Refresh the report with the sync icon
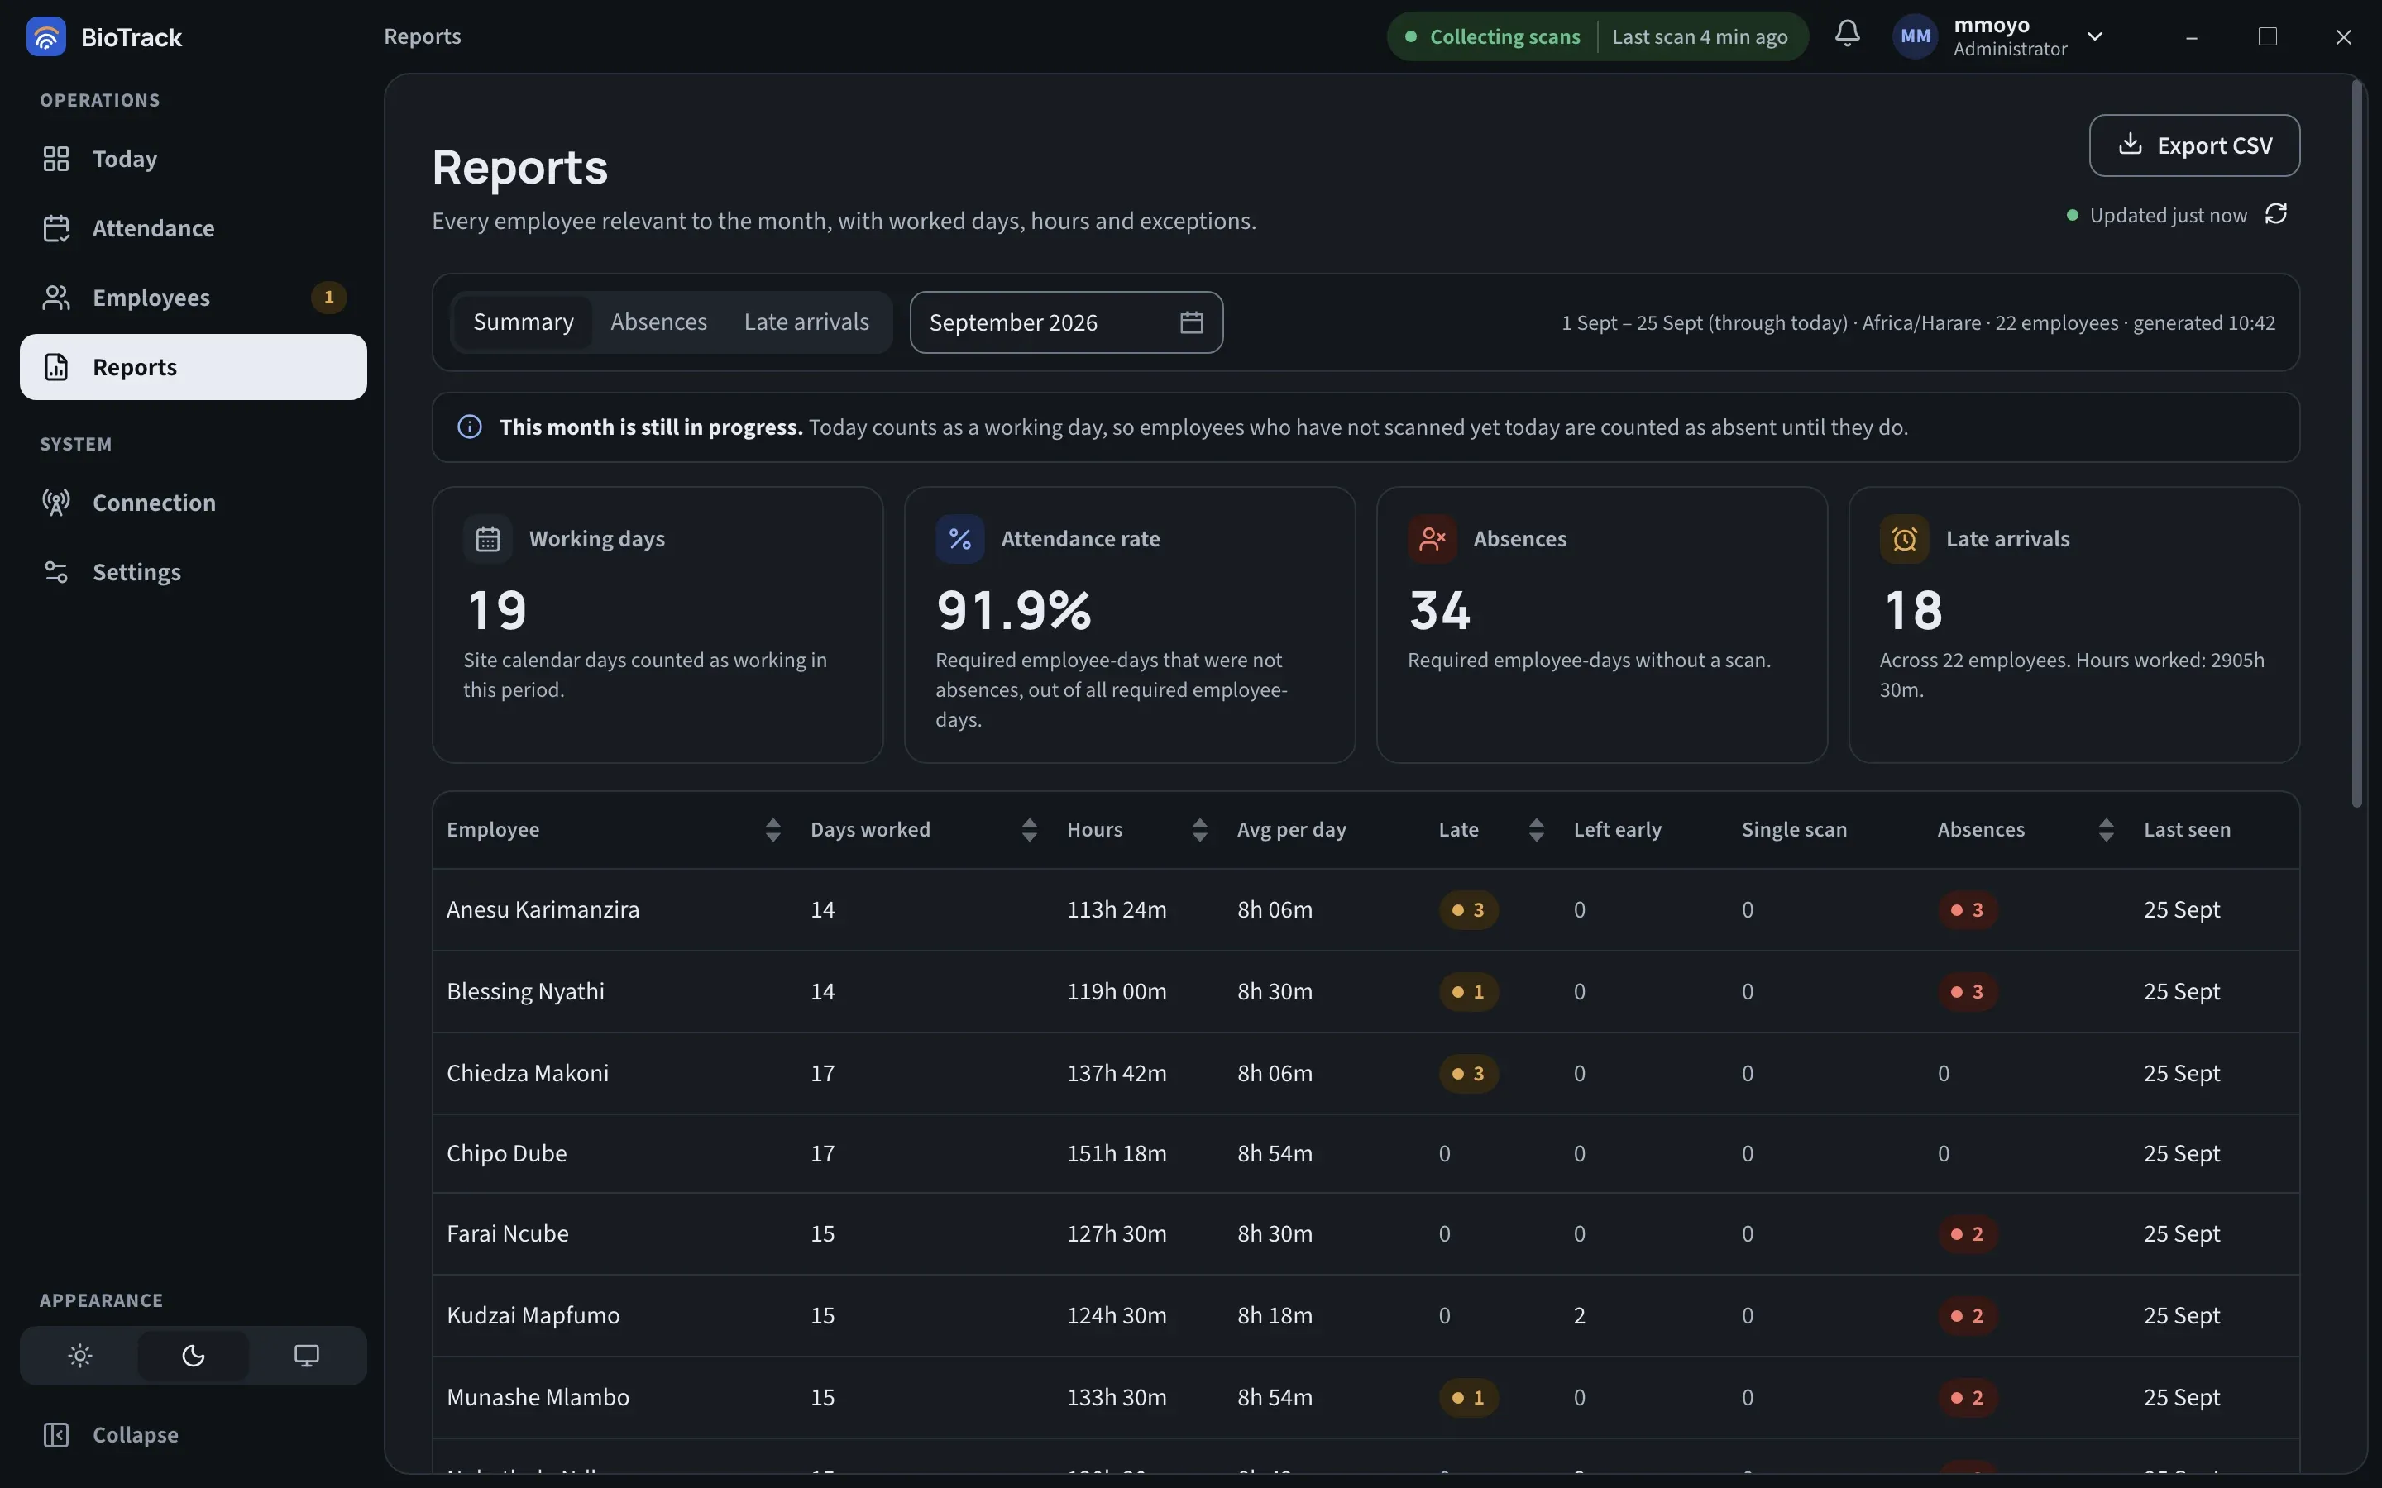 coord(2275,213)
